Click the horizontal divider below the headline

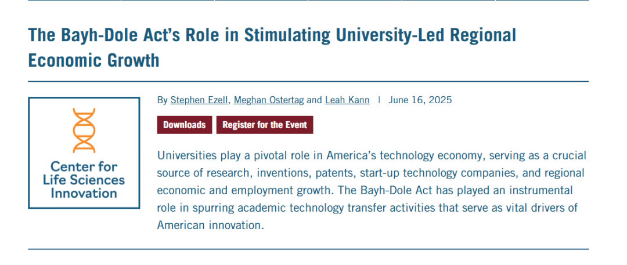coord(308,82)
